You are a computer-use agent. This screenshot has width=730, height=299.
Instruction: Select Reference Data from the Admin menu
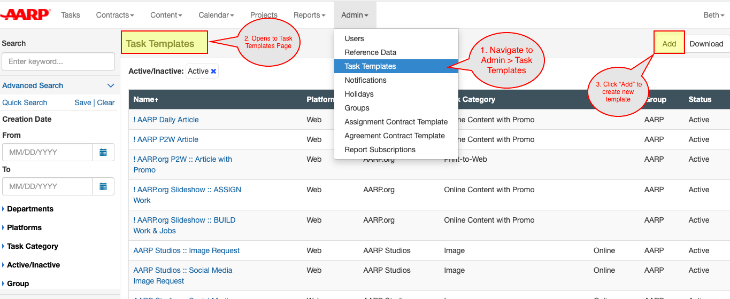(x=396, y=52)
